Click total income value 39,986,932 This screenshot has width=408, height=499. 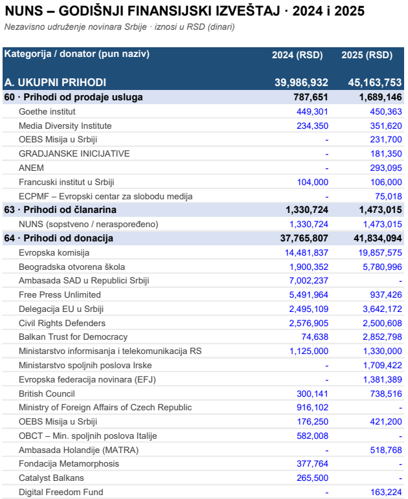point(301,82)
